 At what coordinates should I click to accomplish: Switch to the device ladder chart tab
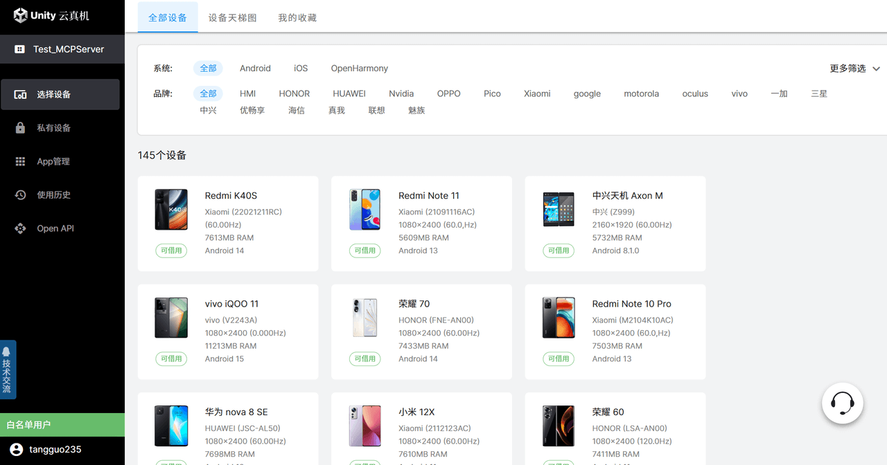click(x=232, y=17)
